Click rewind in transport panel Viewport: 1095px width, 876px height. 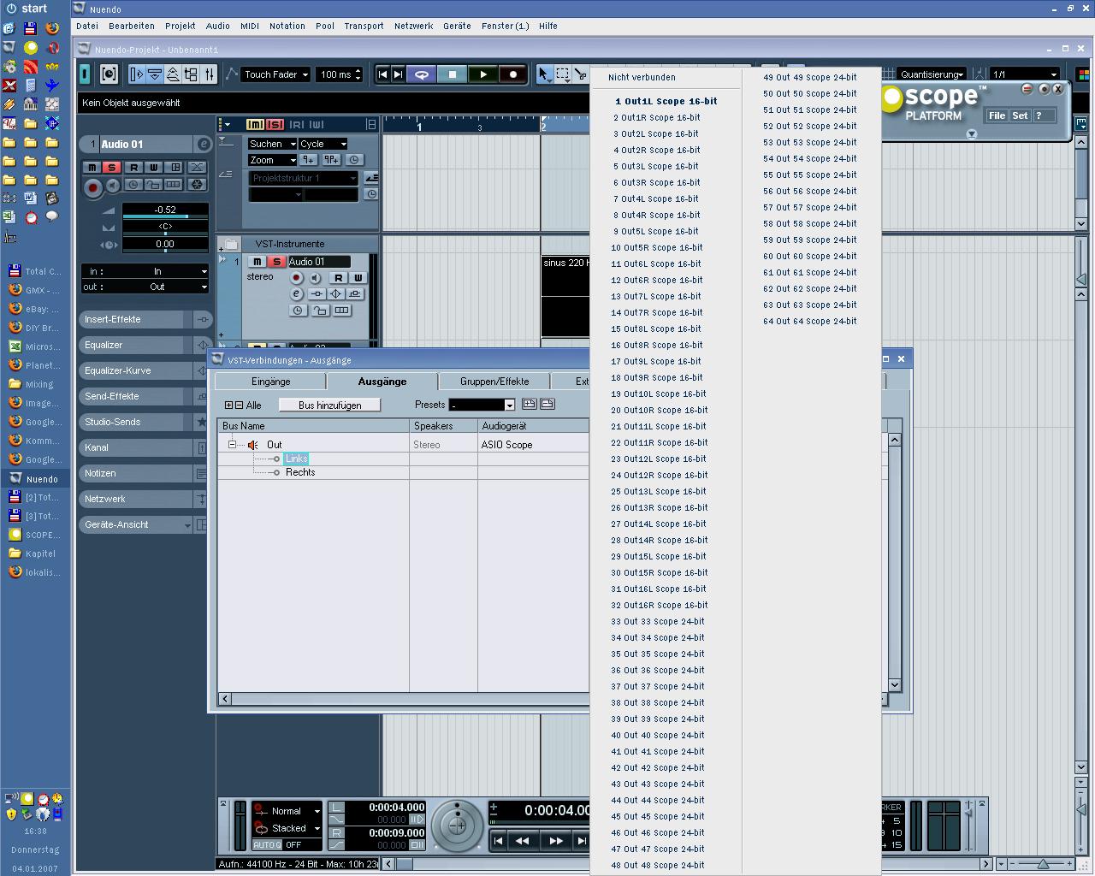pos(522,841)
